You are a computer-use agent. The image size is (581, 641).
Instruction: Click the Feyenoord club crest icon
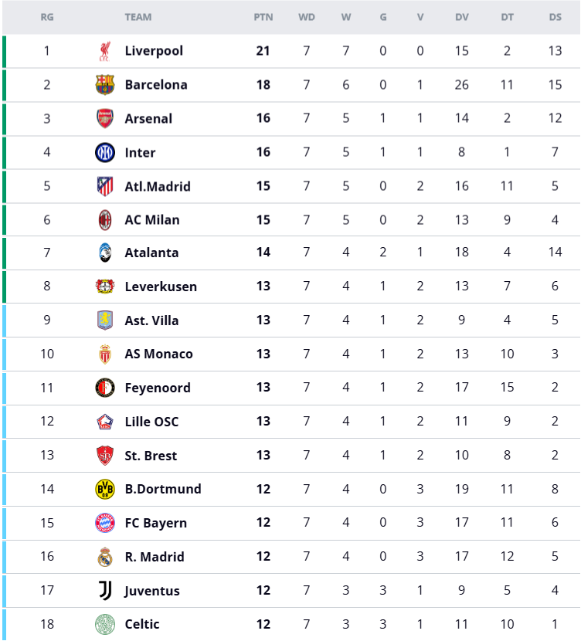(104, 388)
